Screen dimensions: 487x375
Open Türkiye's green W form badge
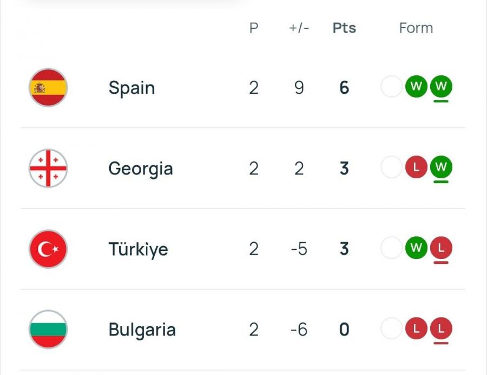416,248
